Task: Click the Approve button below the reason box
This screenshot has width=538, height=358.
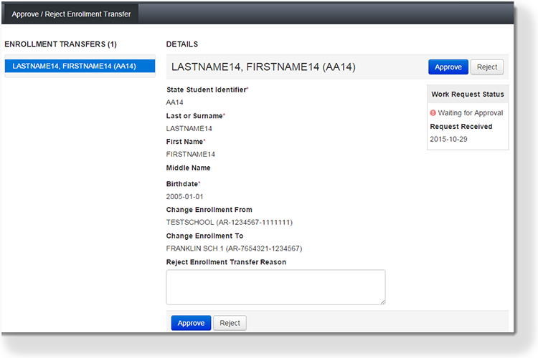Action: tap(191, 323)
